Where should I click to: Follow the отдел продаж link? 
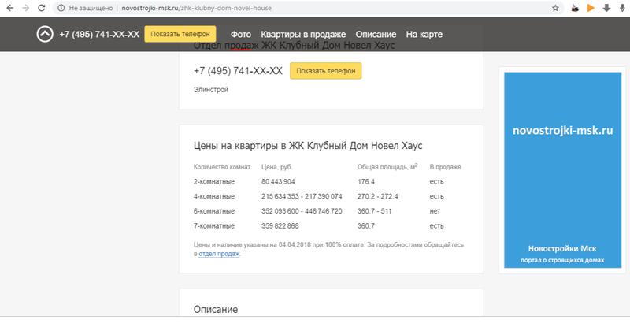point(219,254)
